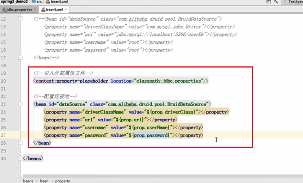This screenshot has width=303, height=183.
Task: Select 'bean' in the bottom breadcrumb
Action: [44, 181]
